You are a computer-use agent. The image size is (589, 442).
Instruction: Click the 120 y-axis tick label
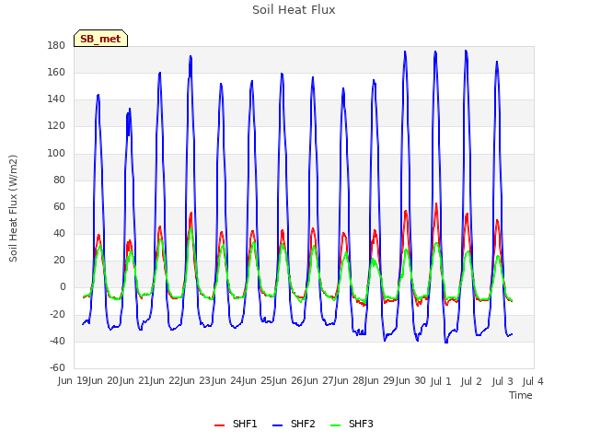[56, 126]
